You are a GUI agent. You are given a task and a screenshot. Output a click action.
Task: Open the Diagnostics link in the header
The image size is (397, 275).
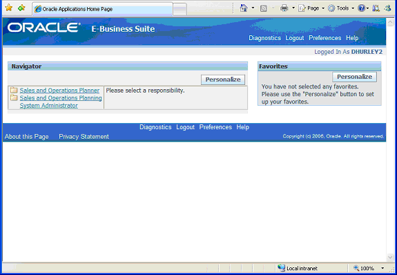click(264, 38)
